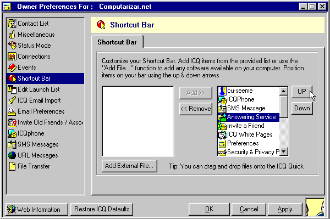Click the Events icon in sidebar
The image size is (330, 219).
pos(12,68)
